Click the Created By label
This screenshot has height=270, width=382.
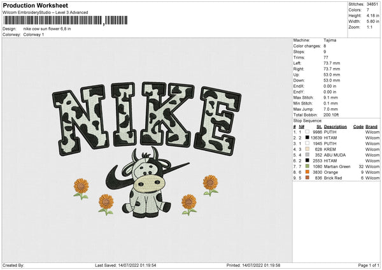click(x=13, y=266)
